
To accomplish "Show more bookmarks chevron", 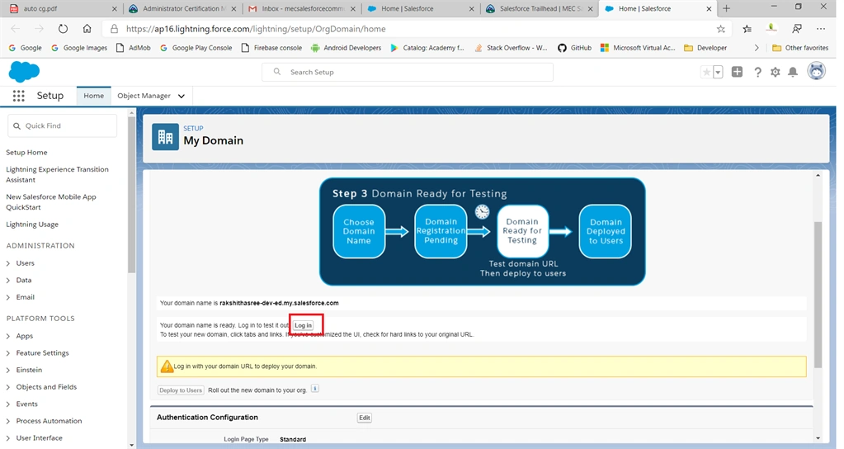I will (x=757, y=48).
